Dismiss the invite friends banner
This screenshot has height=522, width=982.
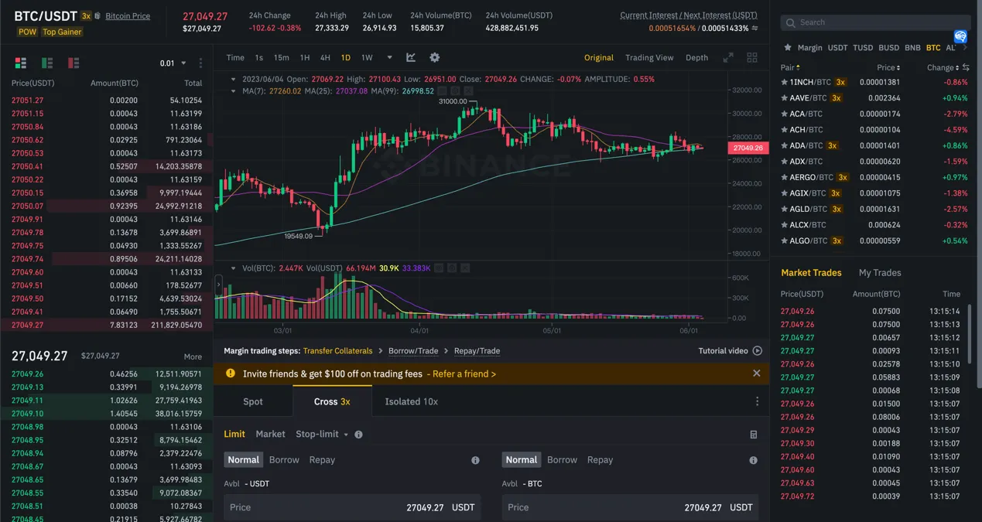tap(756, 373)
